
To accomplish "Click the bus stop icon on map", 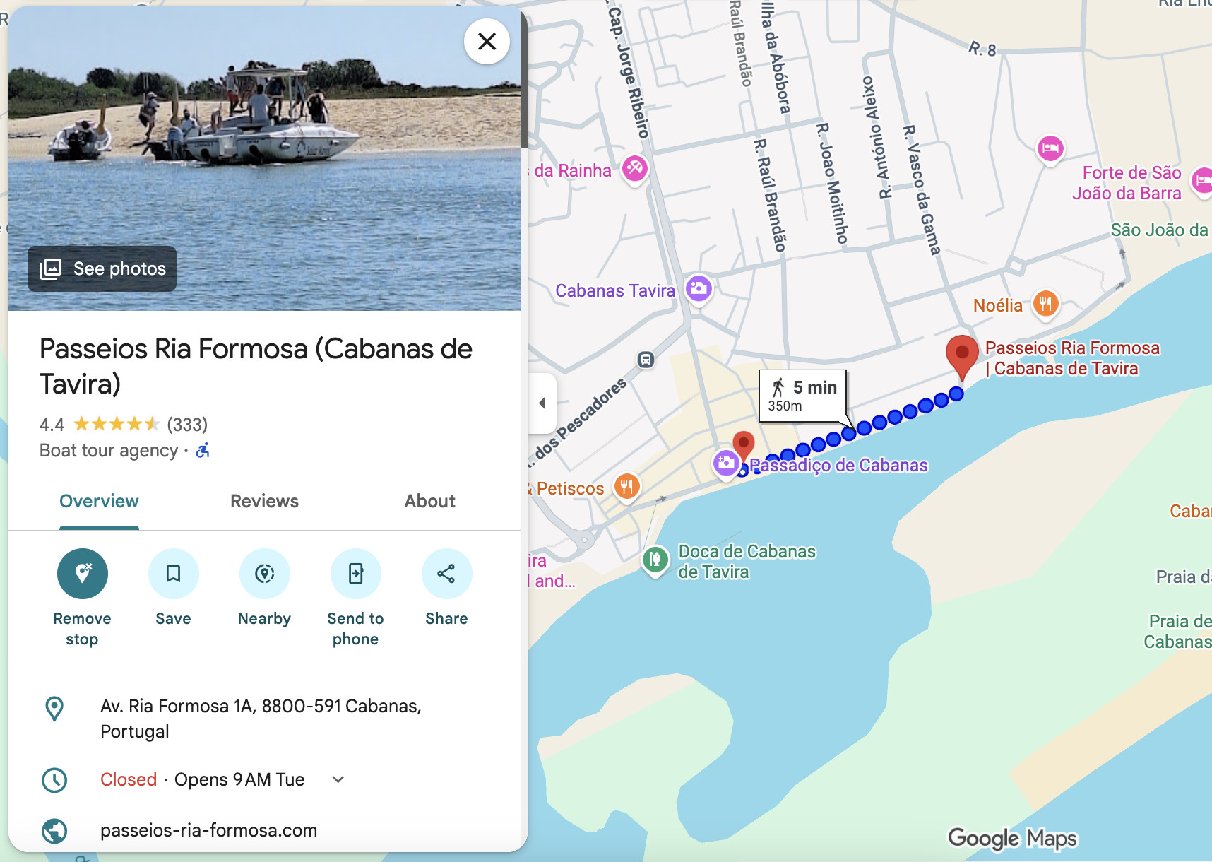I will pyautogui.click(x=646, y=360).
